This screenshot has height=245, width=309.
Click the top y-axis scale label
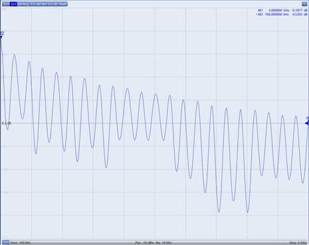(4, 9)
